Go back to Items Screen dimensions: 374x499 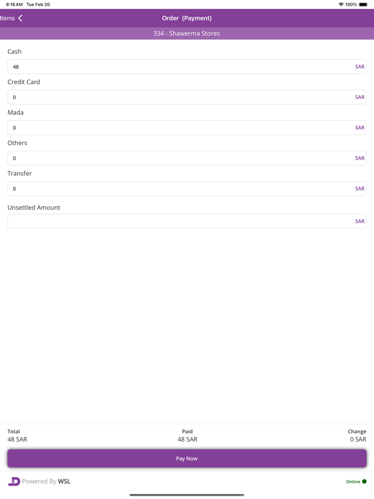[x=7, y=18]
